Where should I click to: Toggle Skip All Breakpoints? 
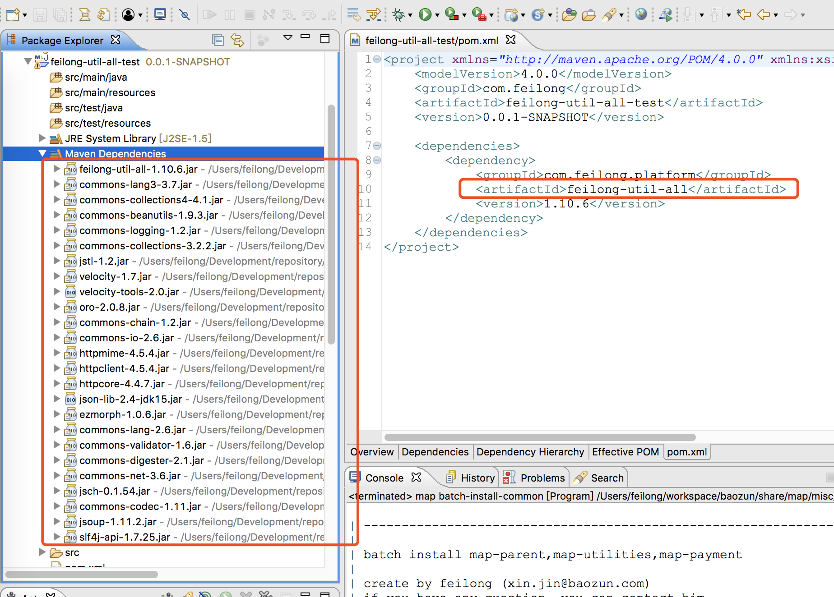(x=184, y=15)
